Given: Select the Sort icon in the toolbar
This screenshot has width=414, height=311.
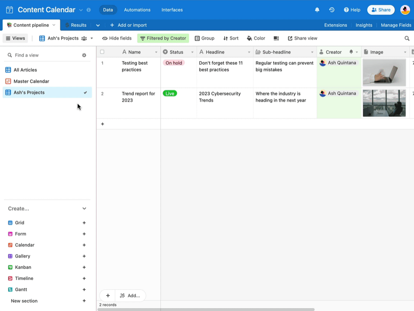Looking at the screenshot, I should 231,38.
